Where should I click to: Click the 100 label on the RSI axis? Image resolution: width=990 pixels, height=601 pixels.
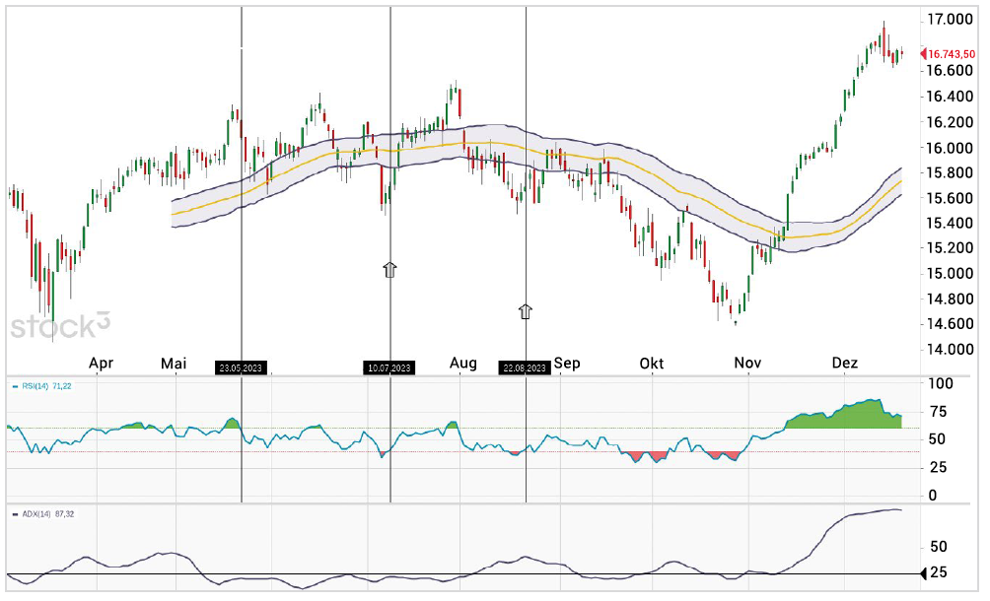[x=941, y=383]
